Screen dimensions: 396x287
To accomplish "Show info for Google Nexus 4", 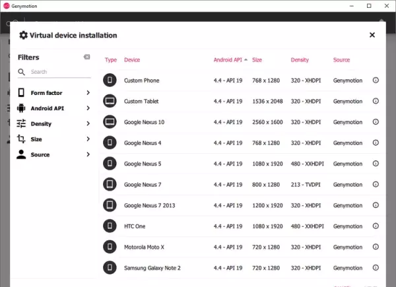I will 376,143.
